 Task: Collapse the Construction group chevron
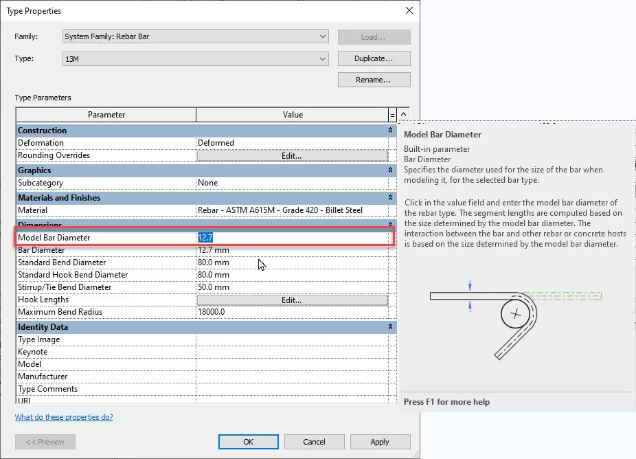pos(391,131)
